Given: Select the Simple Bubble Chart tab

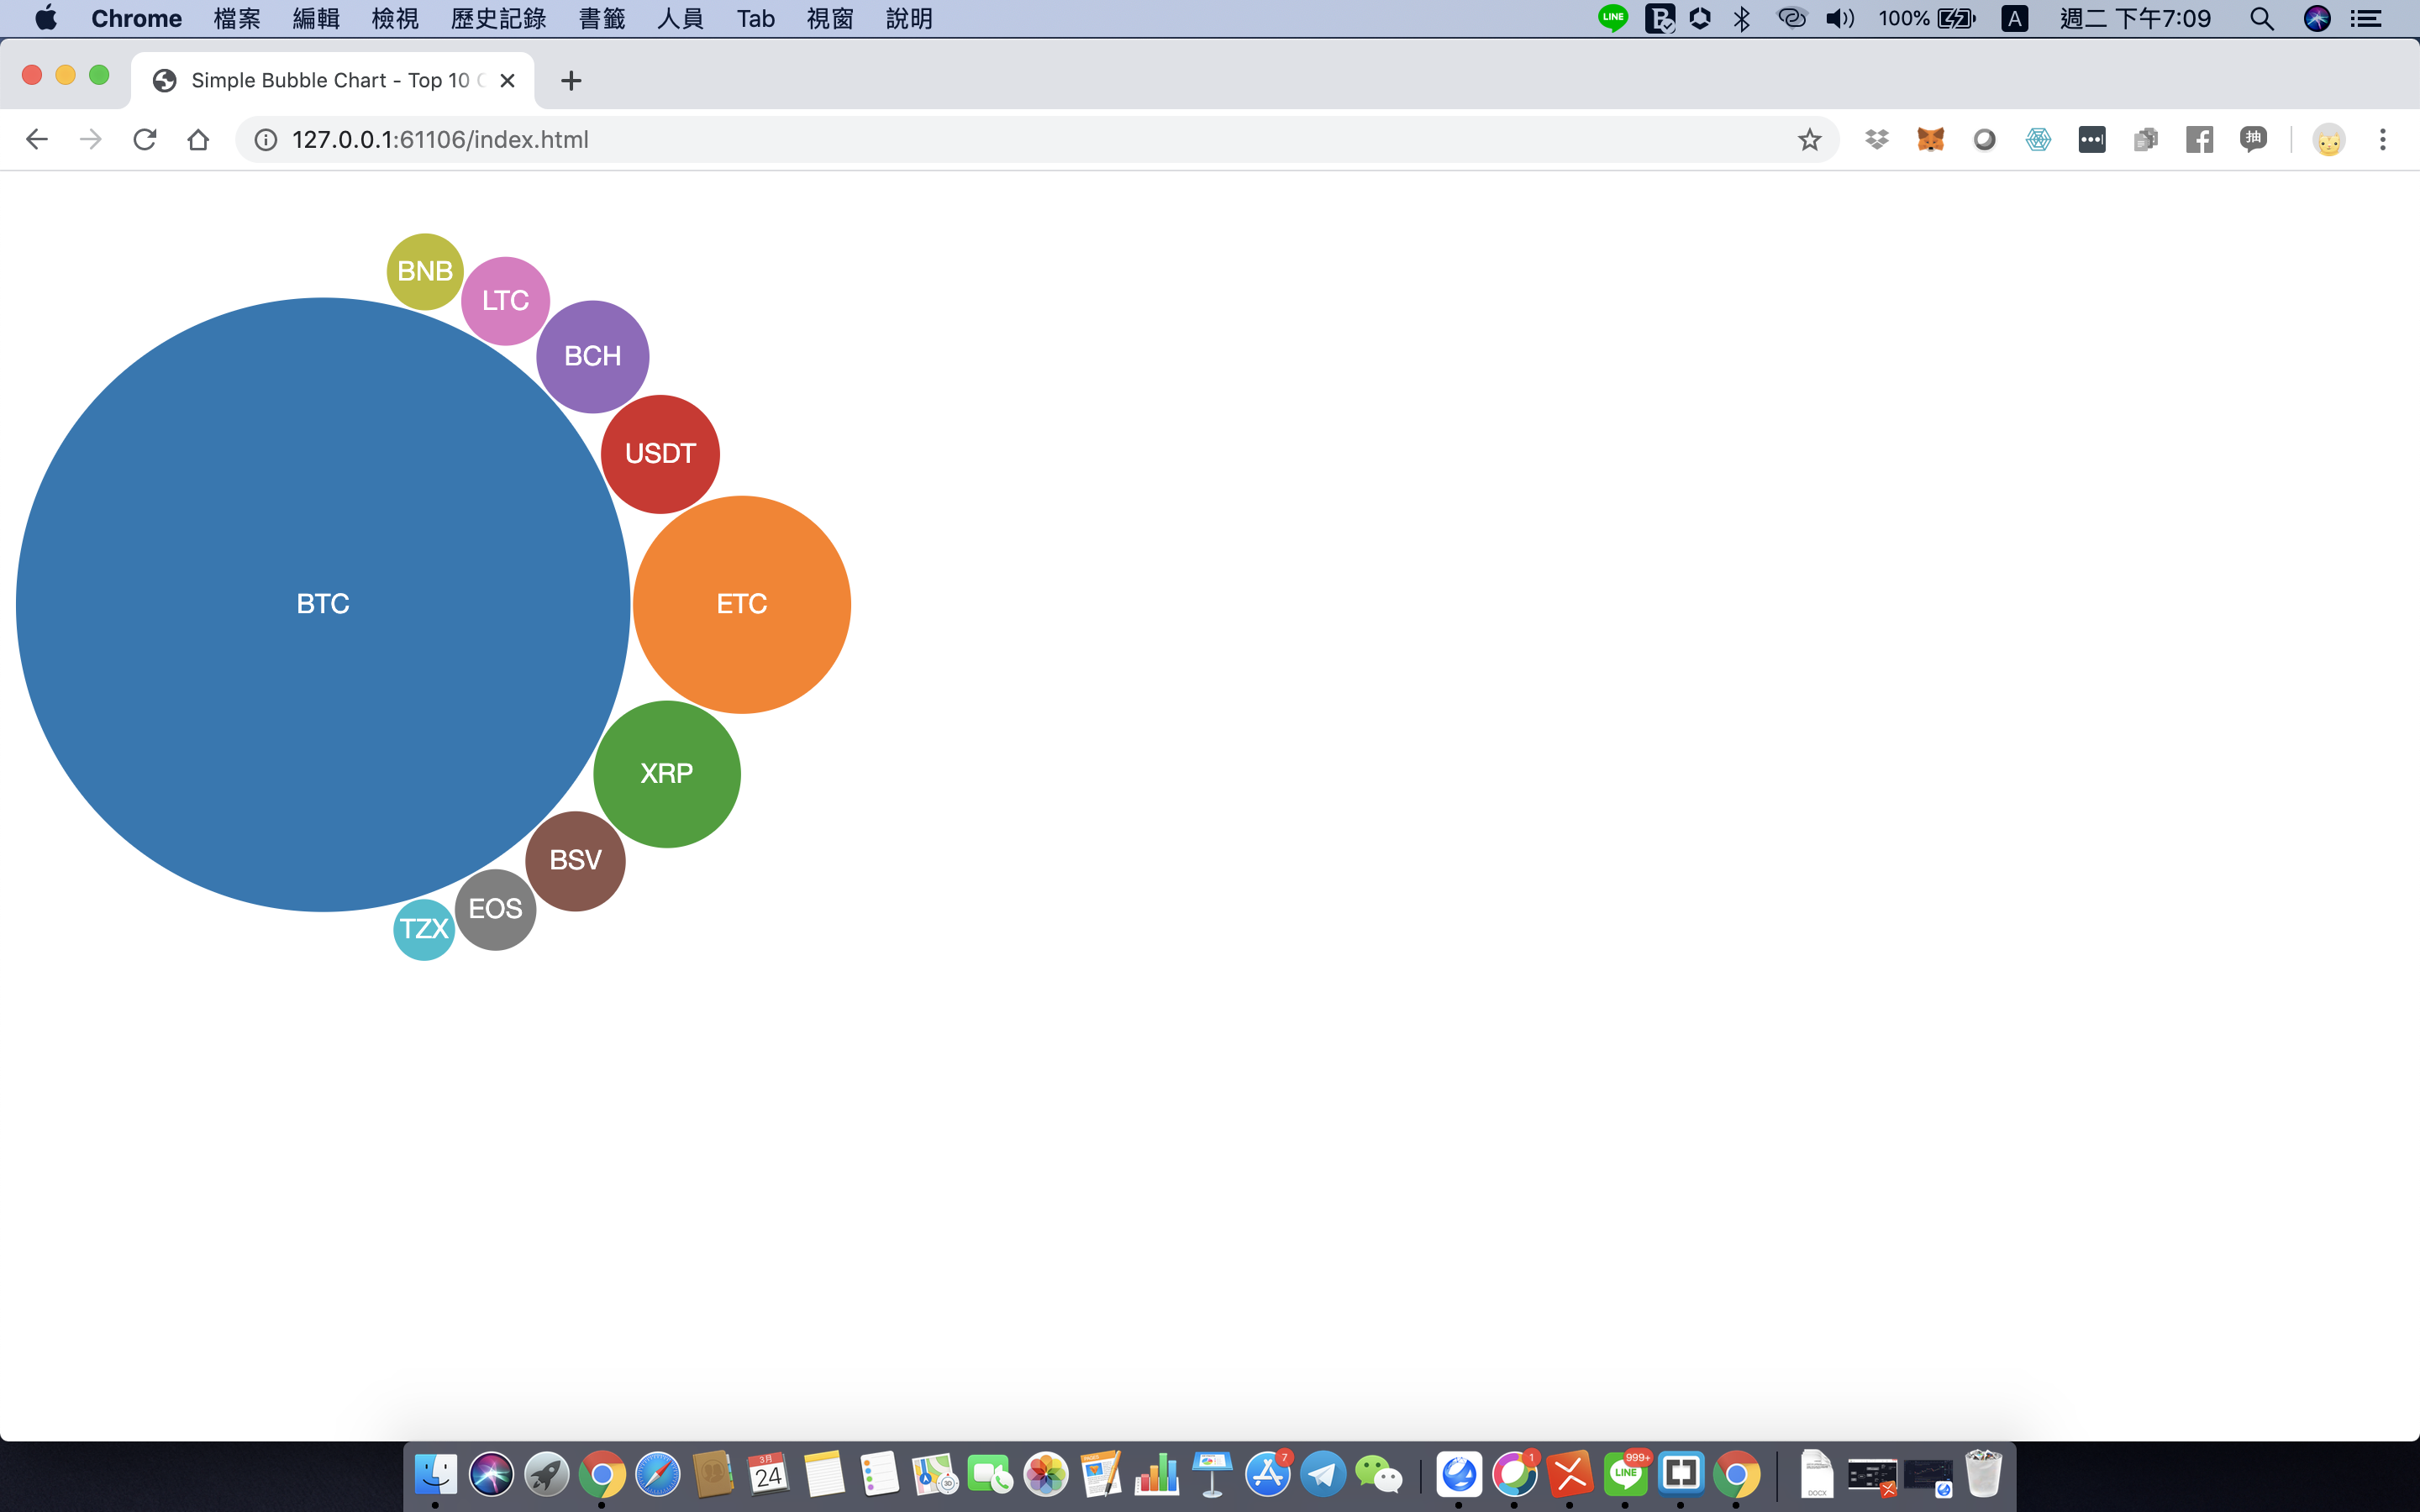Looking at the screenshot, I should (x=332, y=80).
